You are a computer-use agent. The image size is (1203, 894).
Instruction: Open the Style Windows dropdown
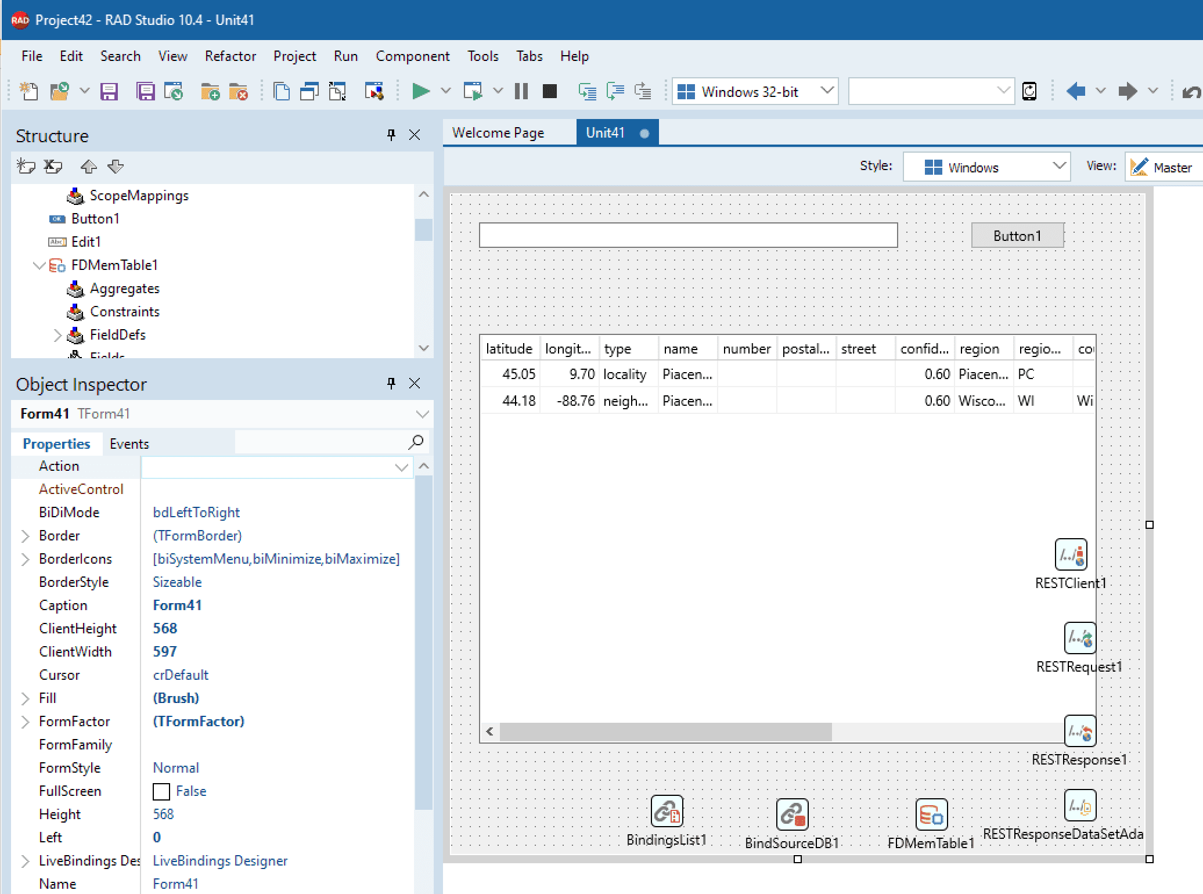[x=986, y=167]
